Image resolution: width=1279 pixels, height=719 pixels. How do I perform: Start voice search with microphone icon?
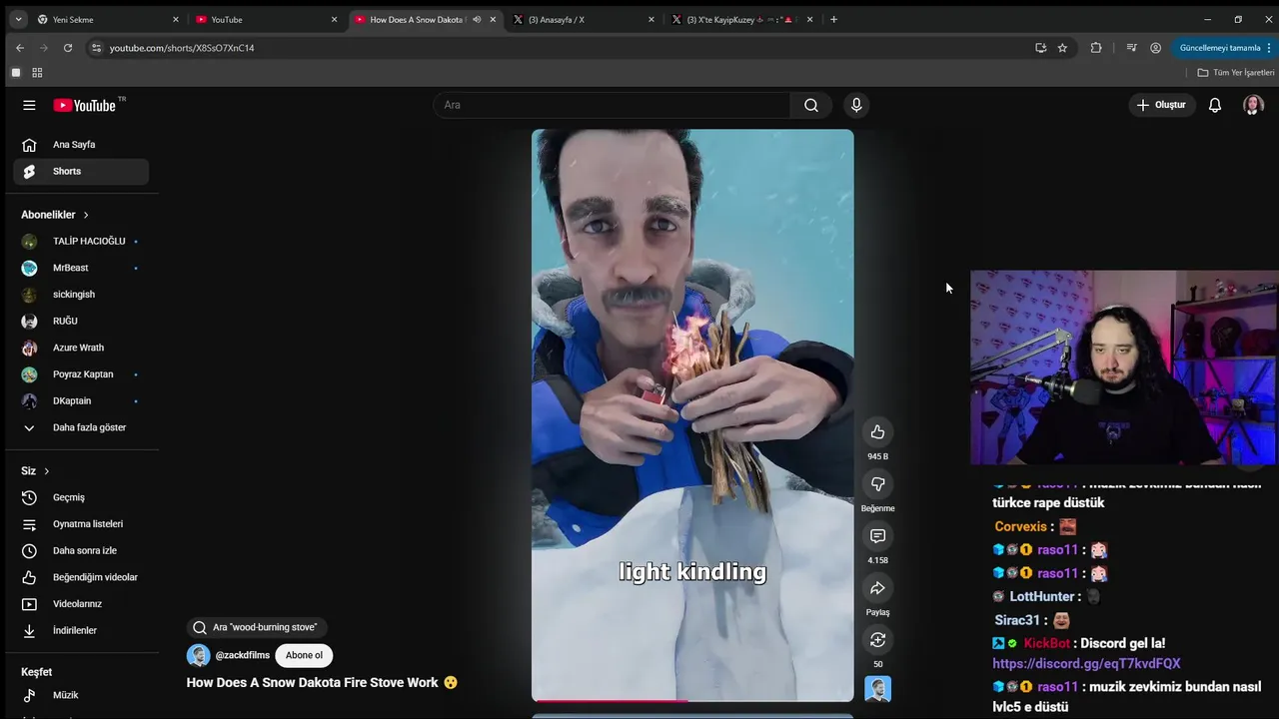856,105
